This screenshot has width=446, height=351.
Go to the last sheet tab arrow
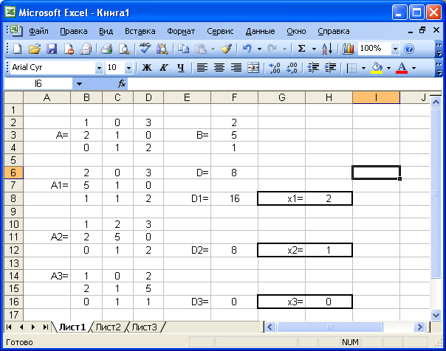point(45,327)
